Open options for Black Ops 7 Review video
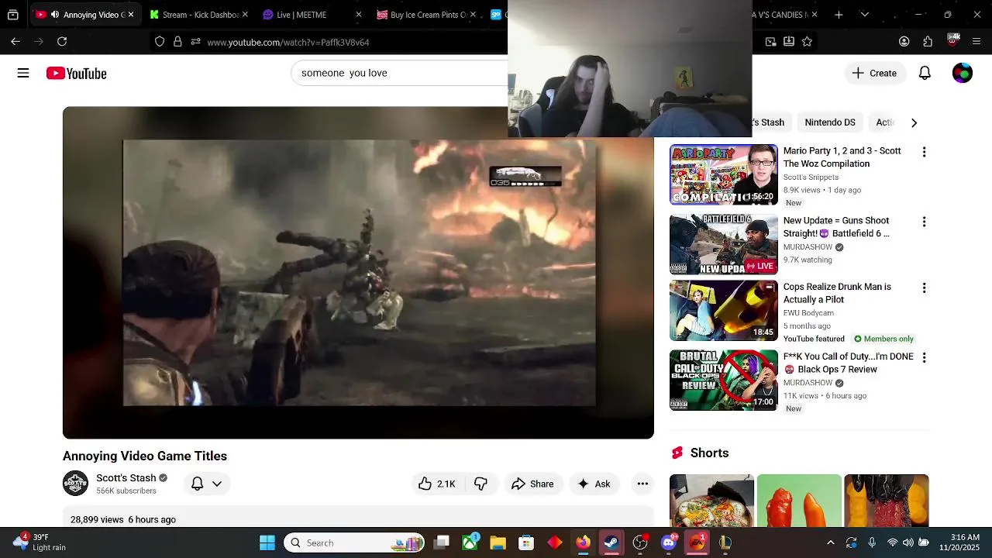 tap(924, 357)
